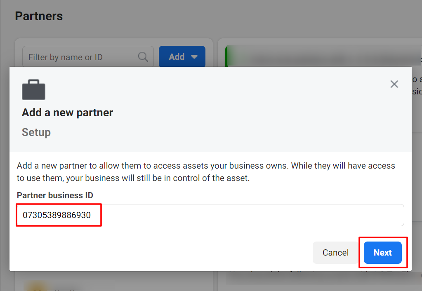The image size is (422, 291).
Task: Click the briefcase icon in the dialog
Action: (x=34, y=89)
